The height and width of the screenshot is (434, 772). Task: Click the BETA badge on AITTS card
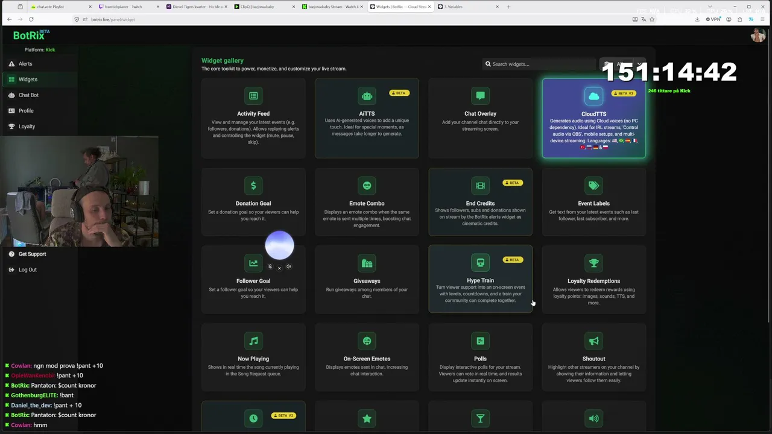399,93
